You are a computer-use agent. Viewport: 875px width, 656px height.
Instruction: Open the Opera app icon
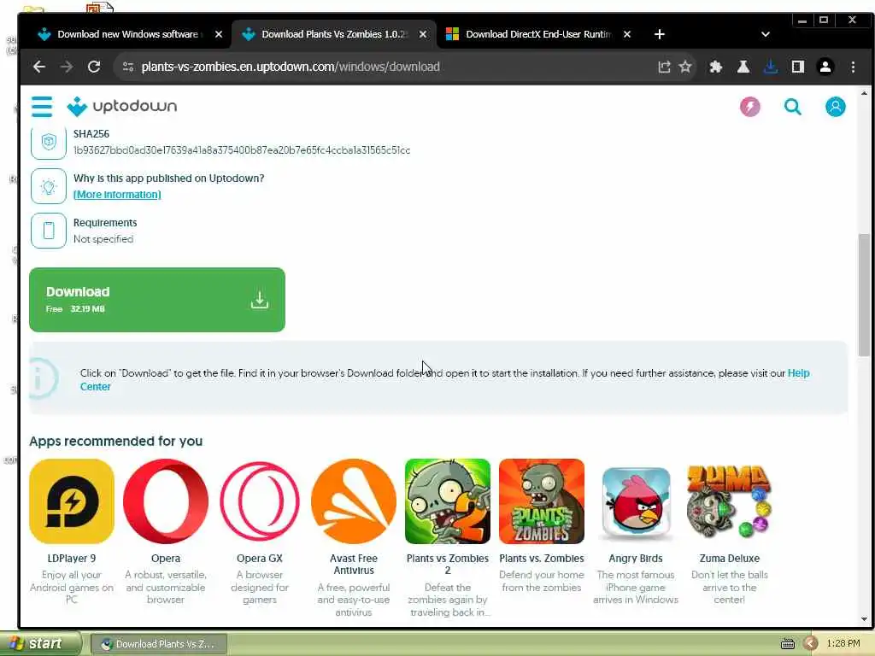(166, 501)
